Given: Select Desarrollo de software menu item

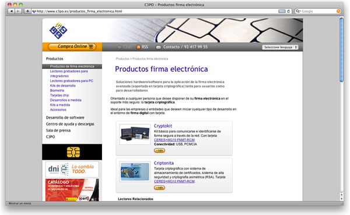Looking at the screenshot, I should (x=65, y=117).
